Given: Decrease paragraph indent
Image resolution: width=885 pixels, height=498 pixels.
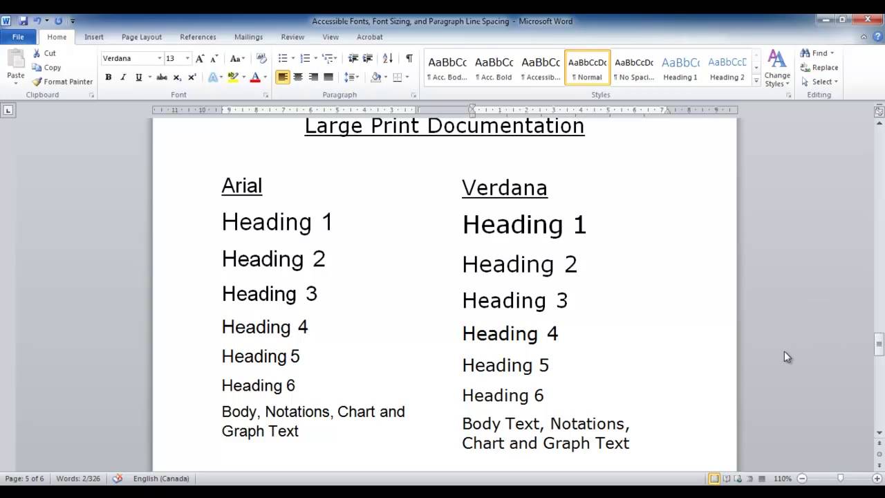Looking at the screenshot, I should pos(353,59).
